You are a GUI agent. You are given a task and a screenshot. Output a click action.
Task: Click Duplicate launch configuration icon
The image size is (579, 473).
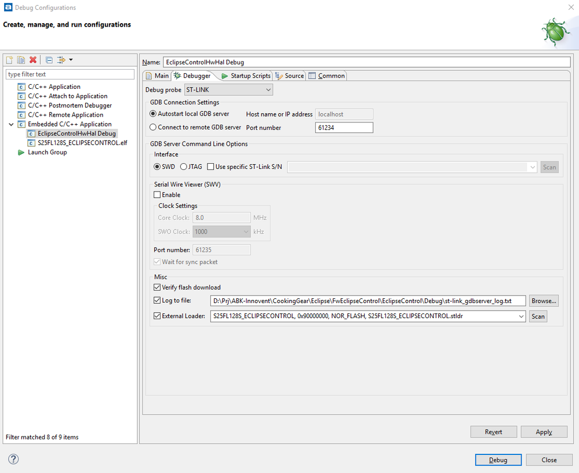(21, 60)
